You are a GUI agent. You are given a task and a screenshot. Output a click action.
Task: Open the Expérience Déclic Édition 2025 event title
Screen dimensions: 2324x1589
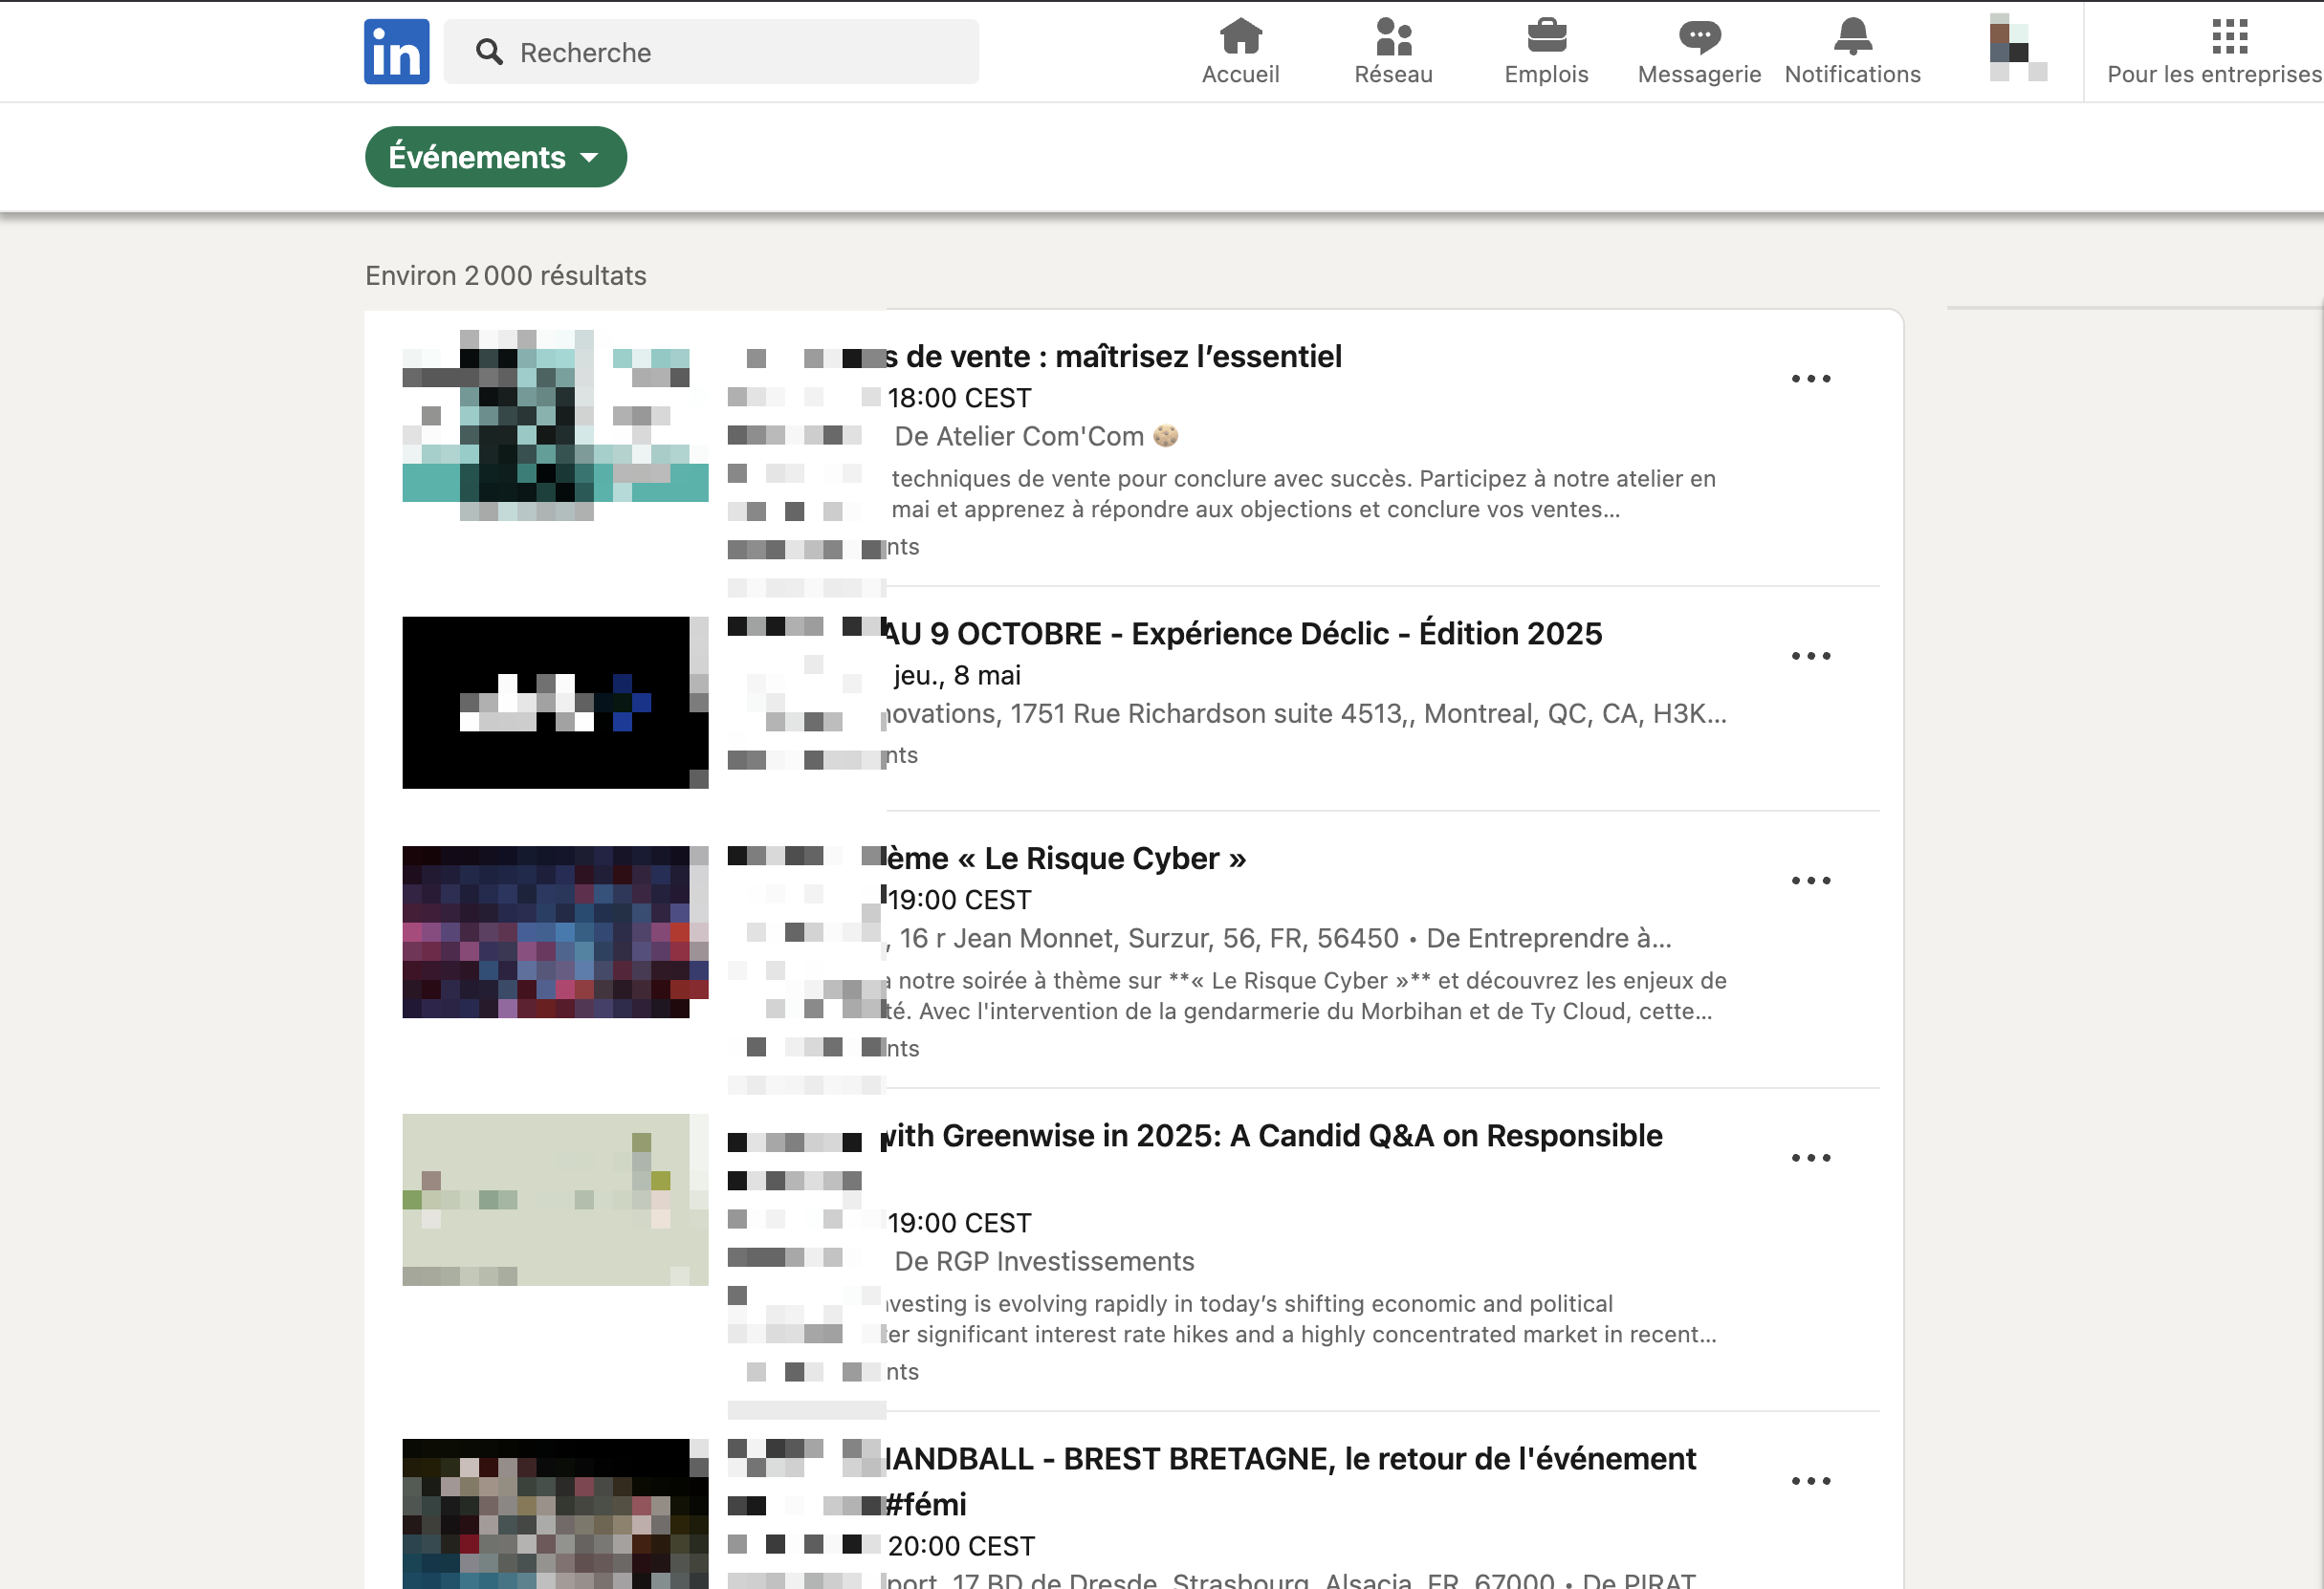pos(1243,634)
